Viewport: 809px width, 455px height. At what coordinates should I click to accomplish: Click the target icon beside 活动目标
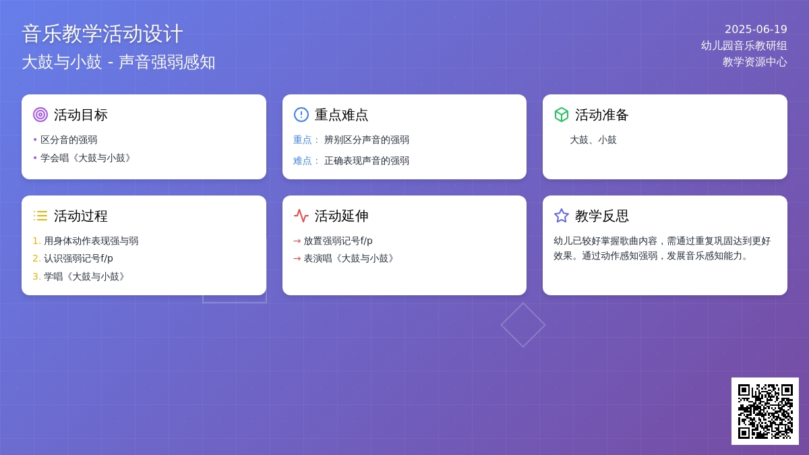point(40,115)
